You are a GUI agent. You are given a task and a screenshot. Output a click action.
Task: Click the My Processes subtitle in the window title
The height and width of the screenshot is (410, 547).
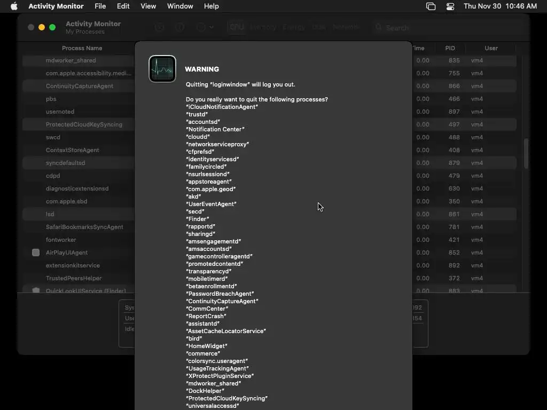(x=85, y=31)
